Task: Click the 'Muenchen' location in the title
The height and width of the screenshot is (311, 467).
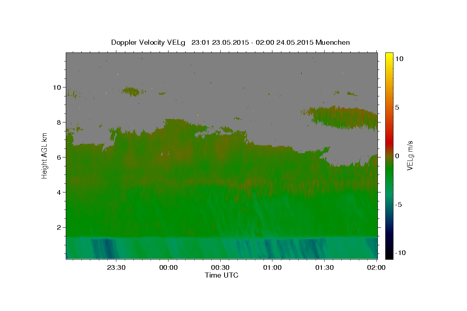Action: (x=333, y=42)
